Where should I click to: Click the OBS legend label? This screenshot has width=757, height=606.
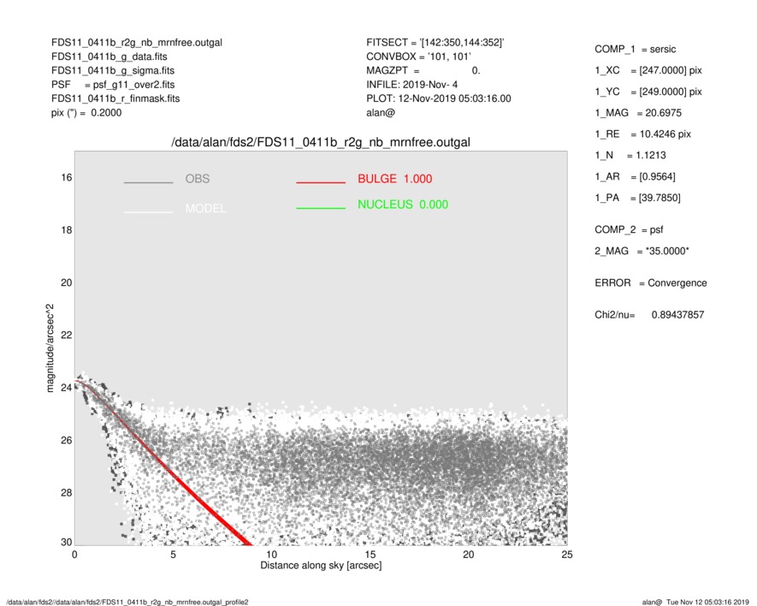tap(198, 179)
